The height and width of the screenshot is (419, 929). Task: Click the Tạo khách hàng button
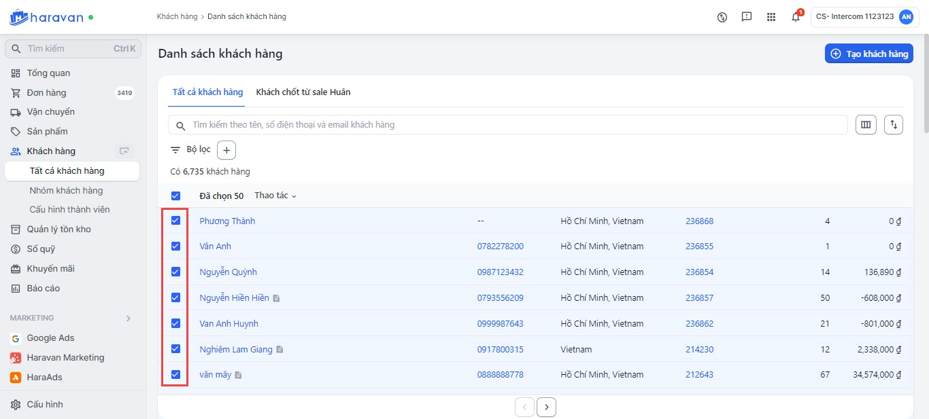tap(868, 54)
